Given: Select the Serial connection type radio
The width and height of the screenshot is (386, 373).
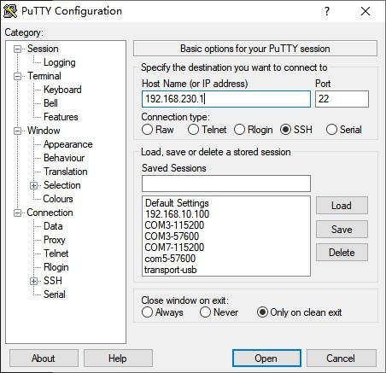Looking at the screenshot, I should [331, 130].
